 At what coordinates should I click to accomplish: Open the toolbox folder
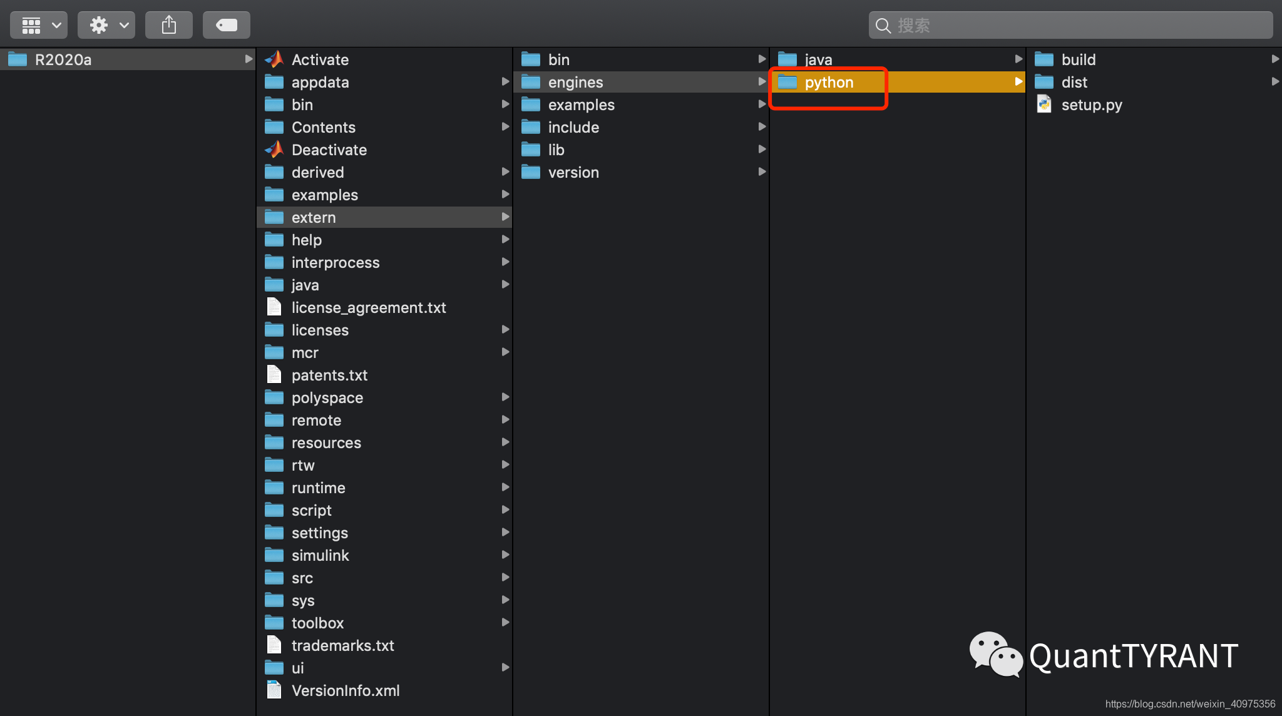pyautogui.click(x=317, y=623)
